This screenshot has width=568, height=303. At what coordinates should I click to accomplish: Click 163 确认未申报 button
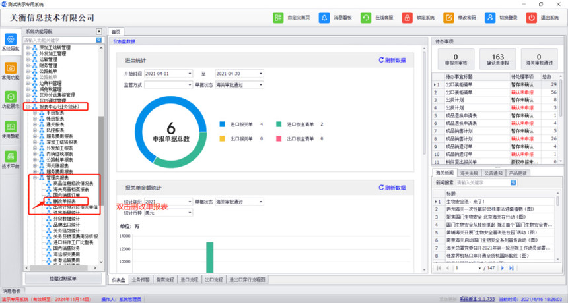click(498, 59)
